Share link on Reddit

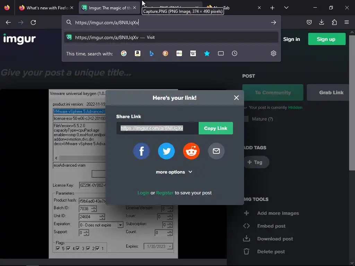(191, 151)
